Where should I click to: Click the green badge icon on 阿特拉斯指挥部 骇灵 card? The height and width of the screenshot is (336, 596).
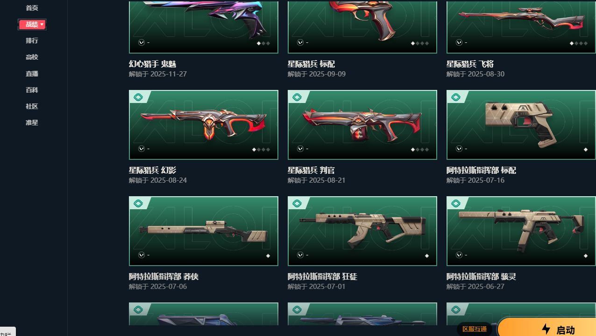point(455,203)
